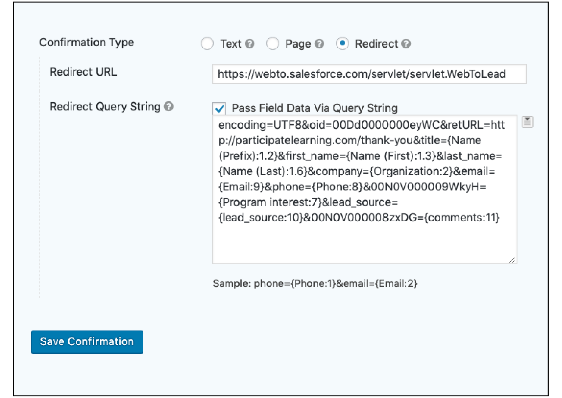Image resolution: width=562 pixels, height=398 pixels.
Task: Open Redirect Query String help tooltip icon
Action: (x=169, y=106)
